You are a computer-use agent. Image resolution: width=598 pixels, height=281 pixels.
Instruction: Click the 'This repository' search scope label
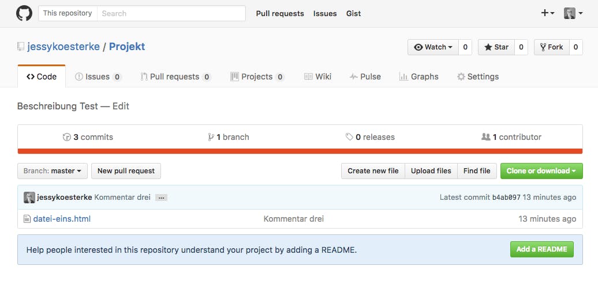point(68,13)
